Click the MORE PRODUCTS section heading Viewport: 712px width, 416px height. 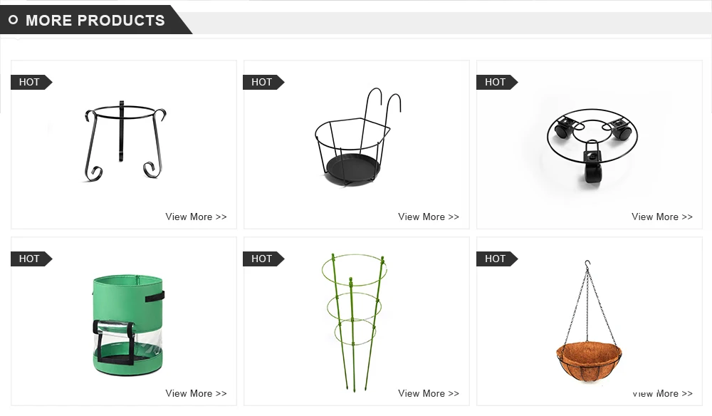[x=95, y=21]
